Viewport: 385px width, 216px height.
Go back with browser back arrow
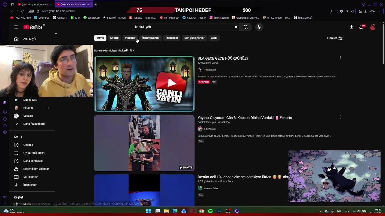12,11
